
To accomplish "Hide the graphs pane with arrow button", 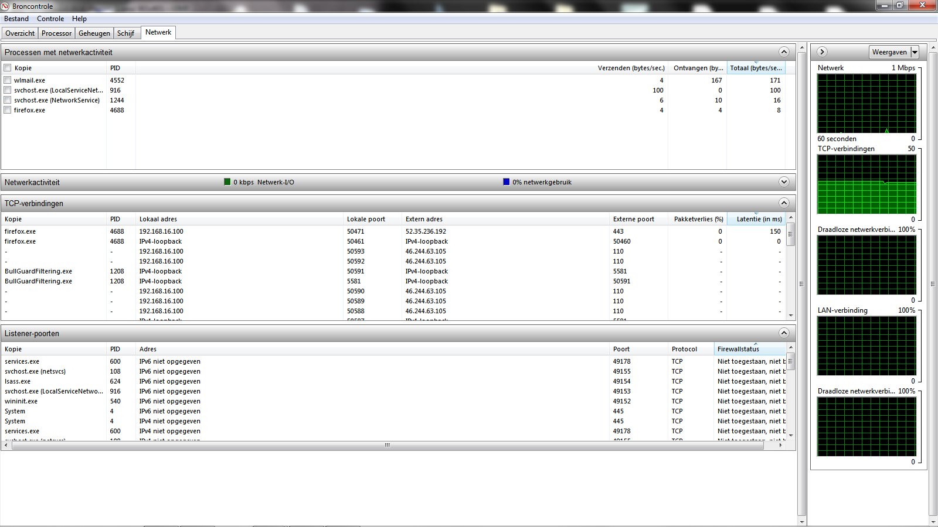I will [822, 52].
